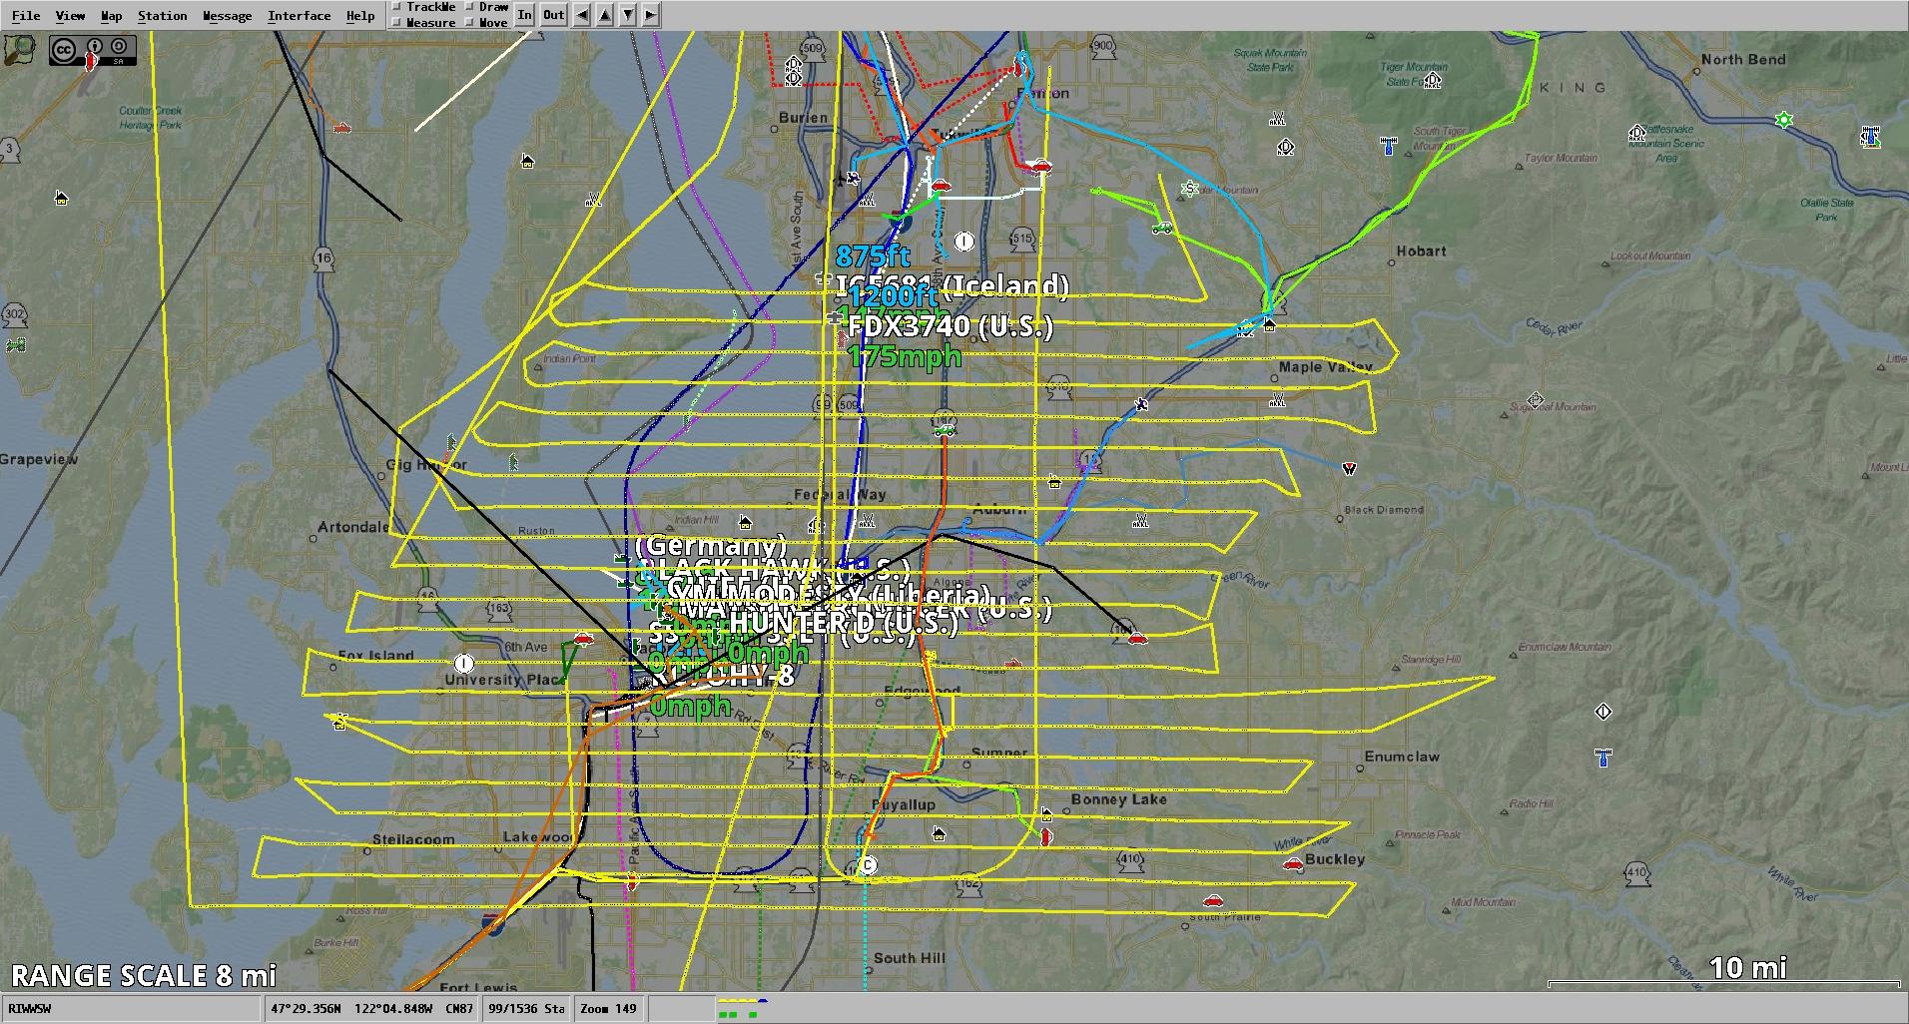Open the Station menu
This screenshot has width=1909, height=1024.
point(162,16)
